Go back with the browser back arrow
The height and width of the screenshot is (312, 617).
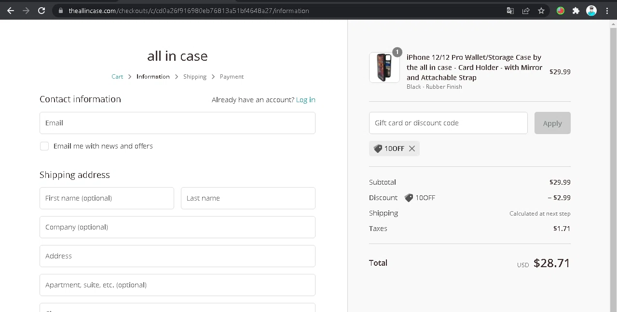pos(11,11)
